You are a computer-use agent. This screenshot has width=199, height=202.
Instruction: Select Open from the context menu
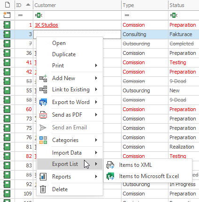click(x=59, y=43)
